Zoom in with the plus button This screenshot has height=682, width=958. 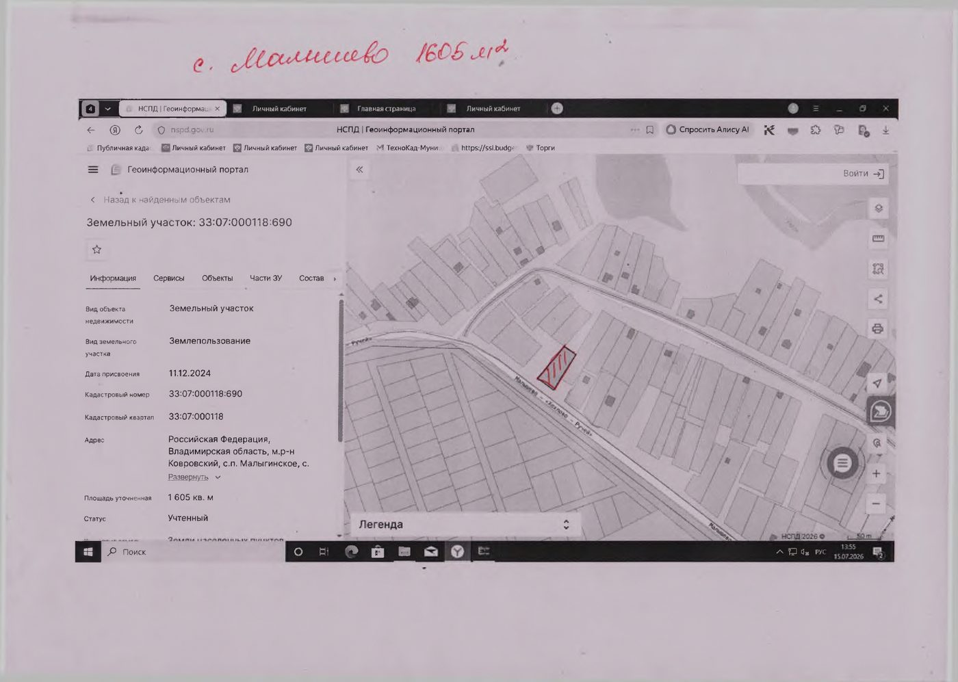click(877, 473)
